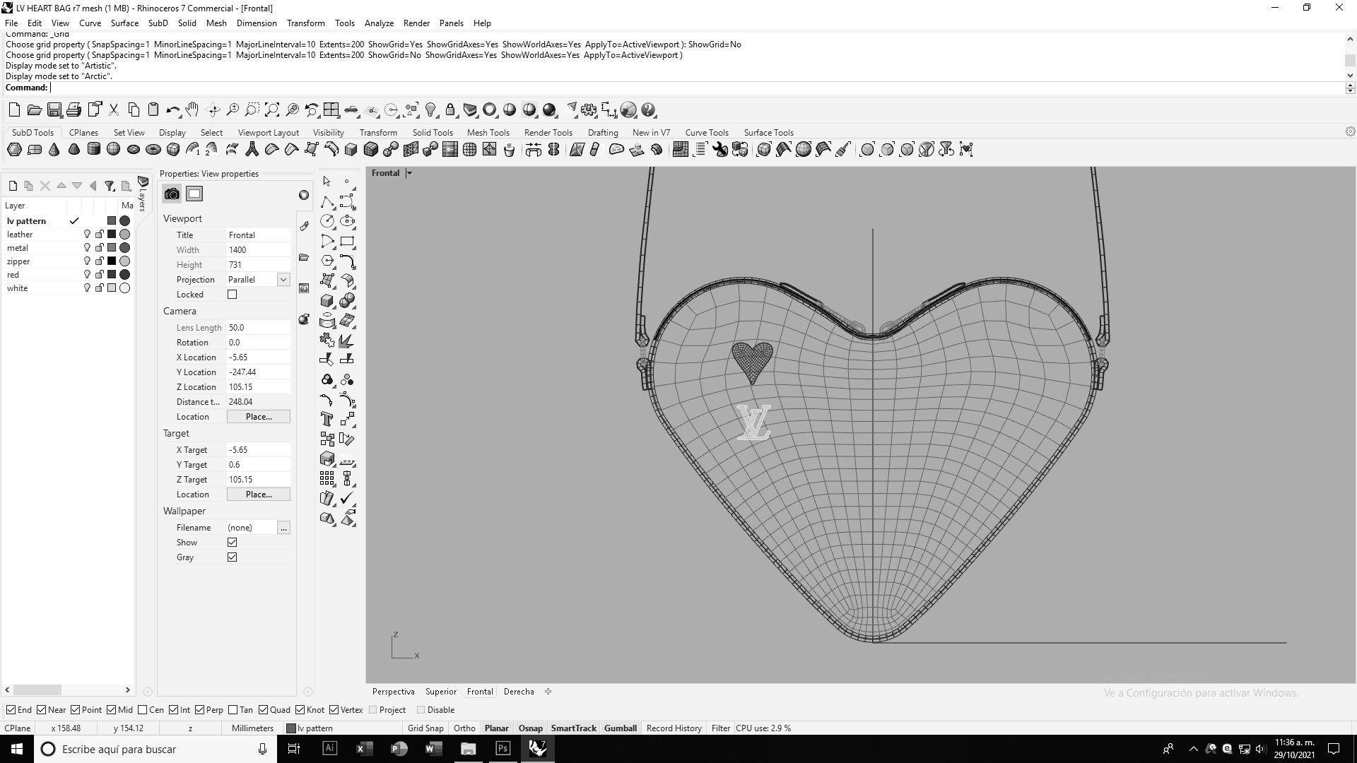Open the SubD menu
This screenshot has height=763, width=1357.
(x=158, y=23)
